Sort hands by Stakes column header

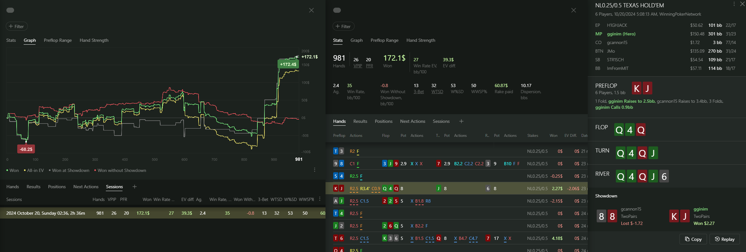point(533,136)
